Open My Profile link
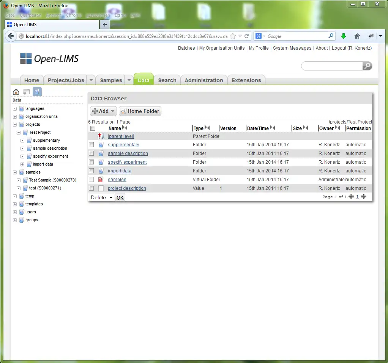This screenshot has height=363, width=388. point(259,48)
